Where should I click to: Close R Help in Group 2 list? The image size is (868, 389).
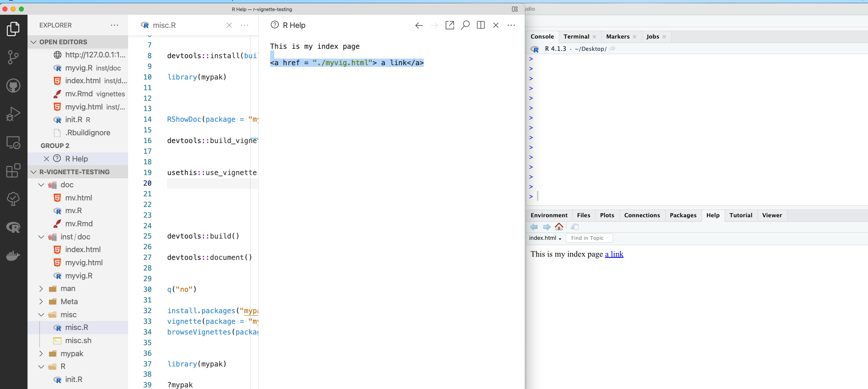click(46, 159)
